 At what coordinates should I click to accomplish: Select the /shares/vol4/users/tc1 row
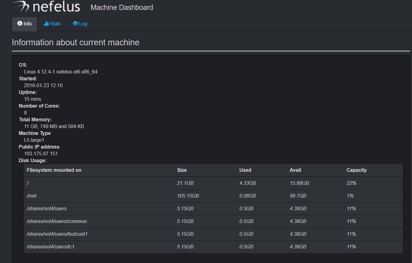click(51, 247)
